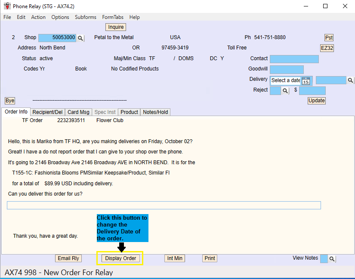
Task: Click the long response text box below the script
Action: pos(164,205)
